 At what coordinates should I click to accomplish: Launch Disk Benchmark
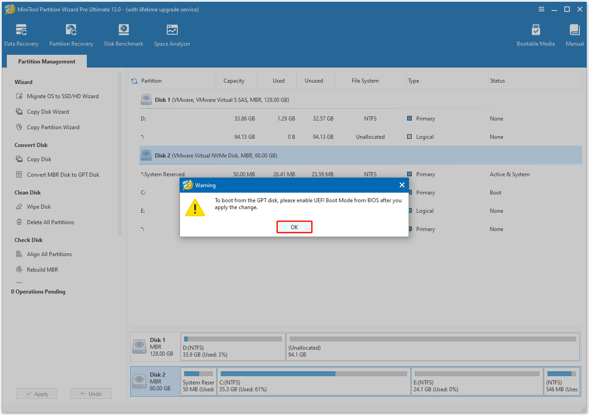[123, 34]
